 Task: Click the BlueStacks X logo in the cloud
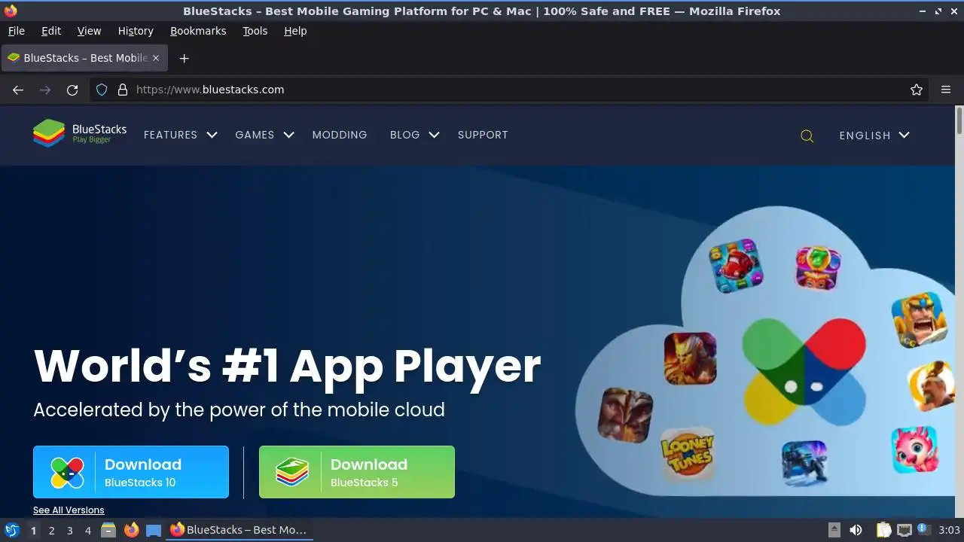tap(804, 372)
